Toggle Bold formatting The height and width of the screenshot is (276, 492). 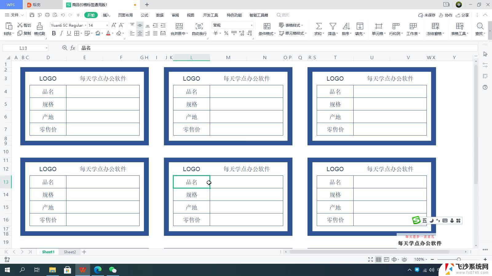(x=54, y=33)
